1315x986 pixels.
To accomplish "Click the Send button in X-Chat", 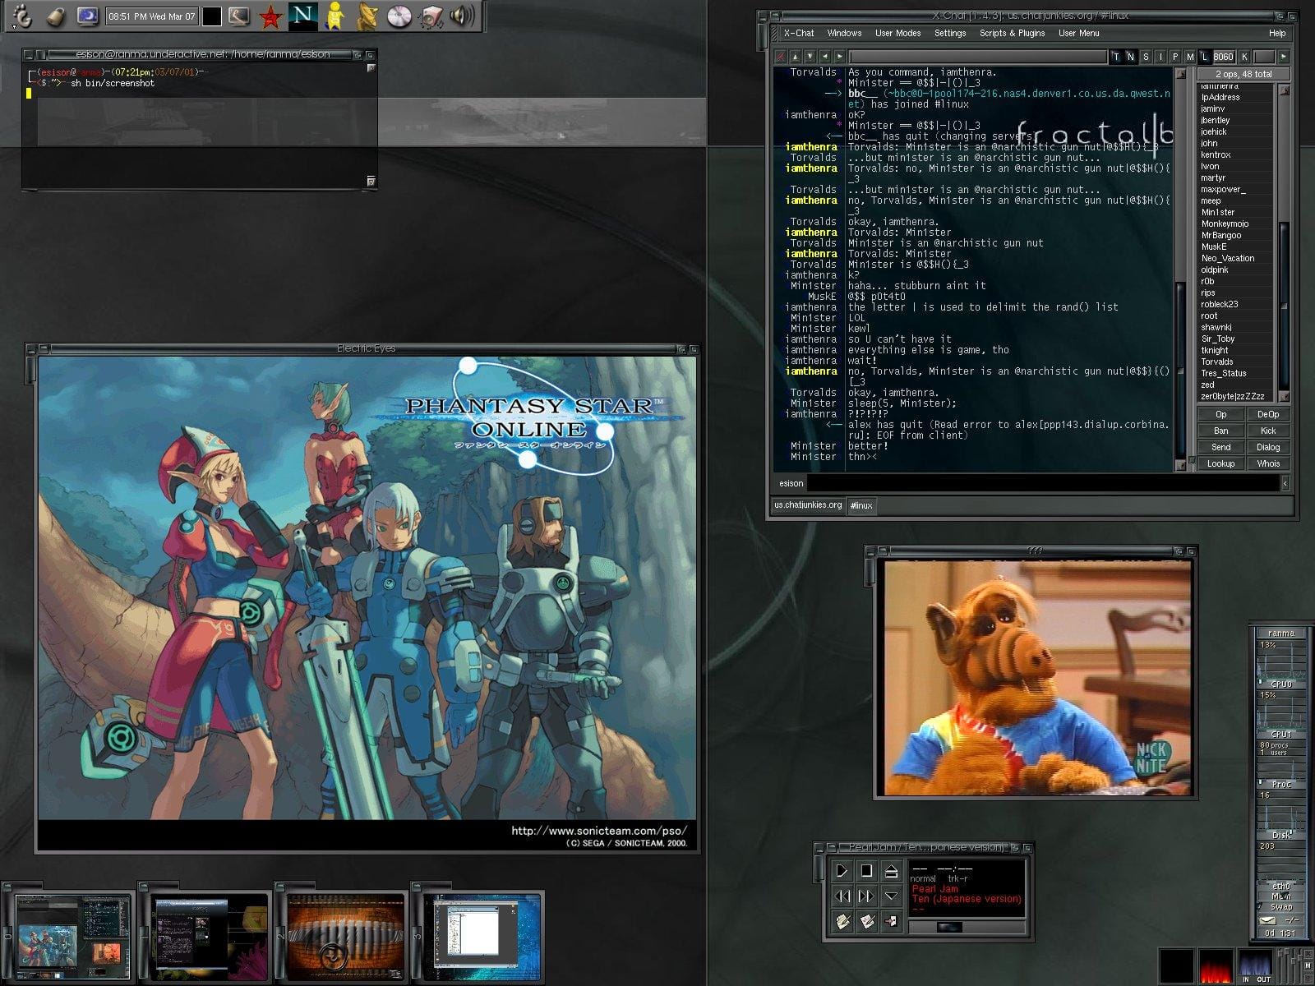I will (1221, 447).
